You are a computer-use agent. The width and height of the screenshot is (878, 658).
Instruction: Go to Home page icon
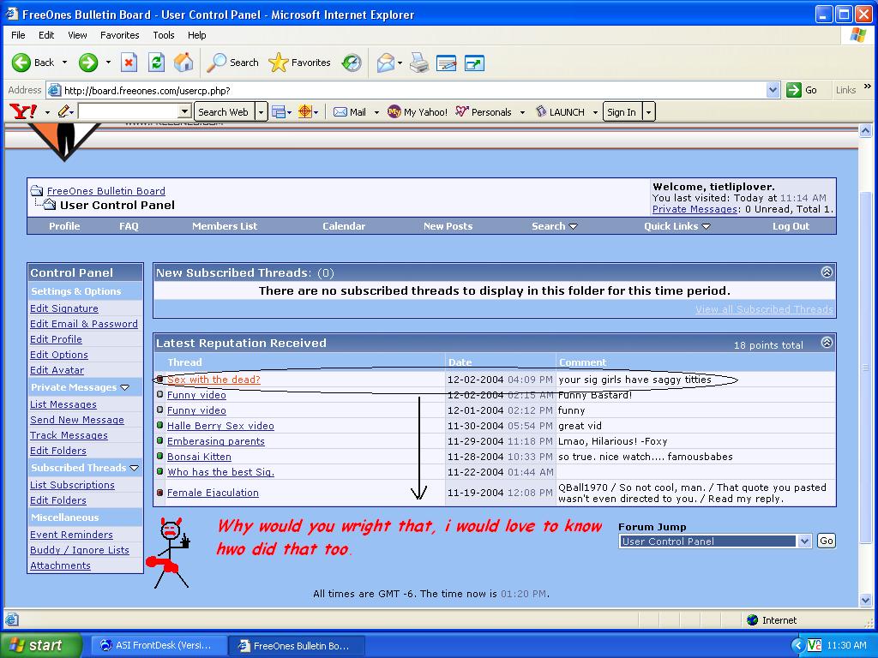(183, 63)
